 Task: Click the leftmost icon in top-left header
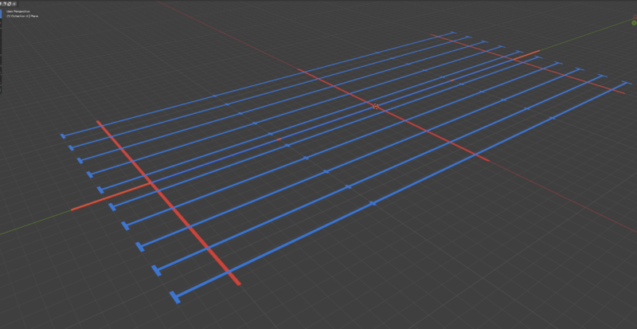click(x=2, y=4)
